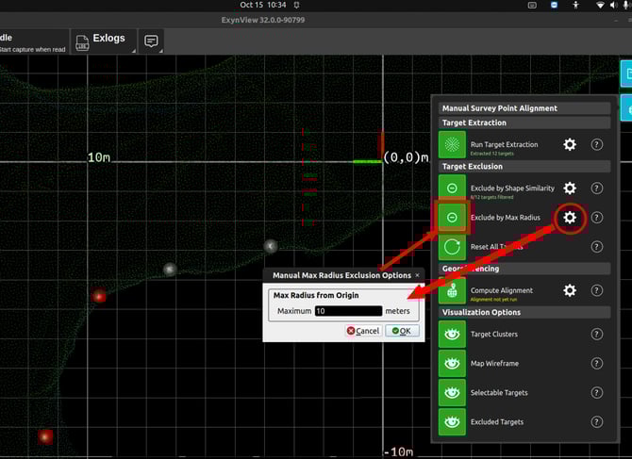Open Run Target Extraction settings gear
The width and height of the screenshot is (632, 459).
click(570, 145)
